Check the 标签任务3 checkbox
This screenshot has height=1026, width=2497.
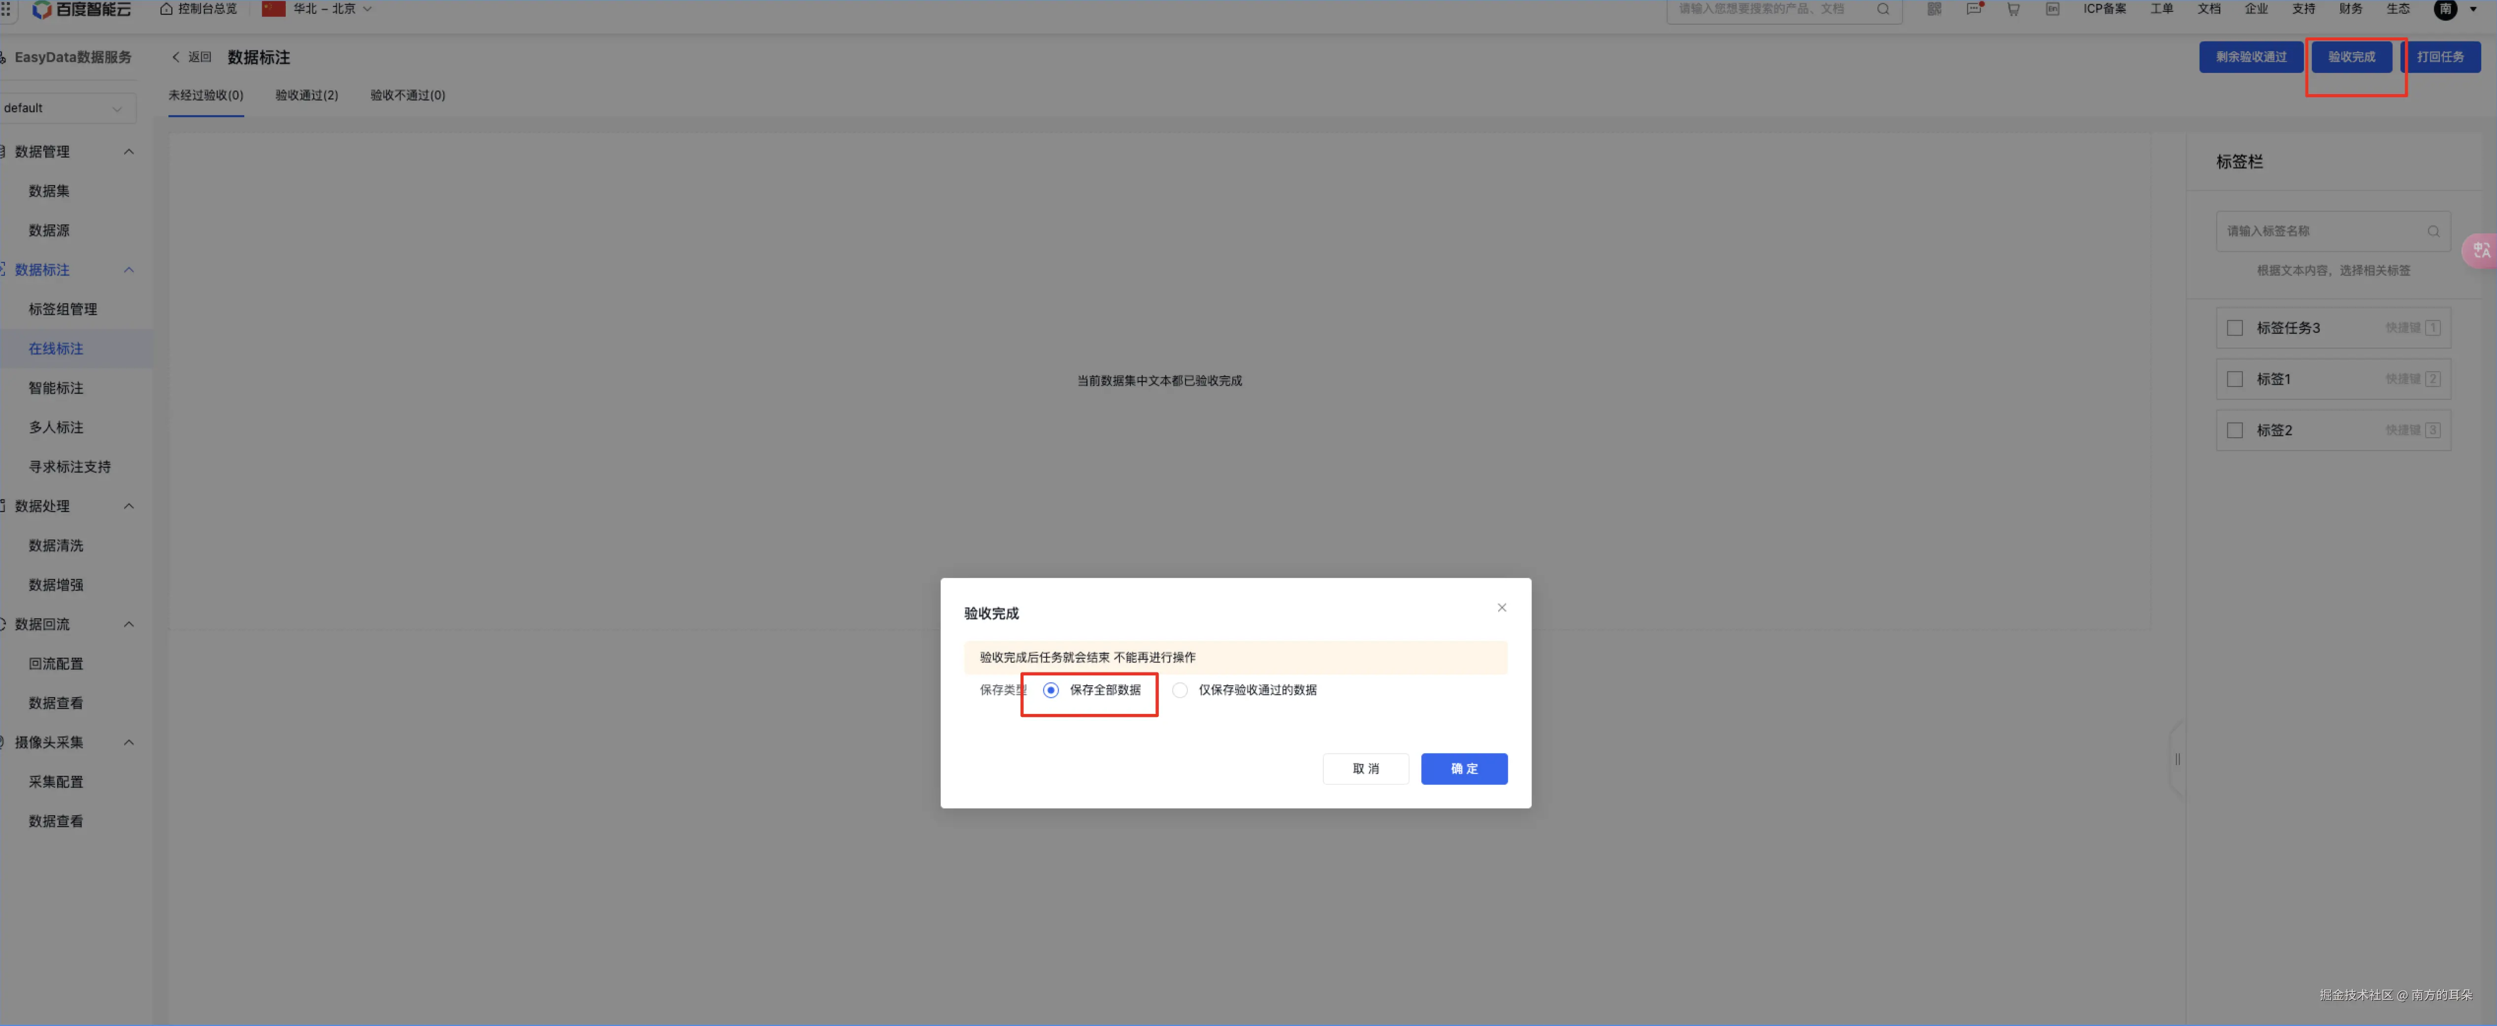pos(2234,327)
